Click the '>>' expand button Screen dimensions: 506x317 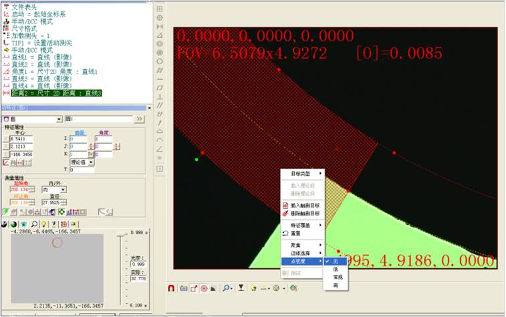tap(139, 118)
